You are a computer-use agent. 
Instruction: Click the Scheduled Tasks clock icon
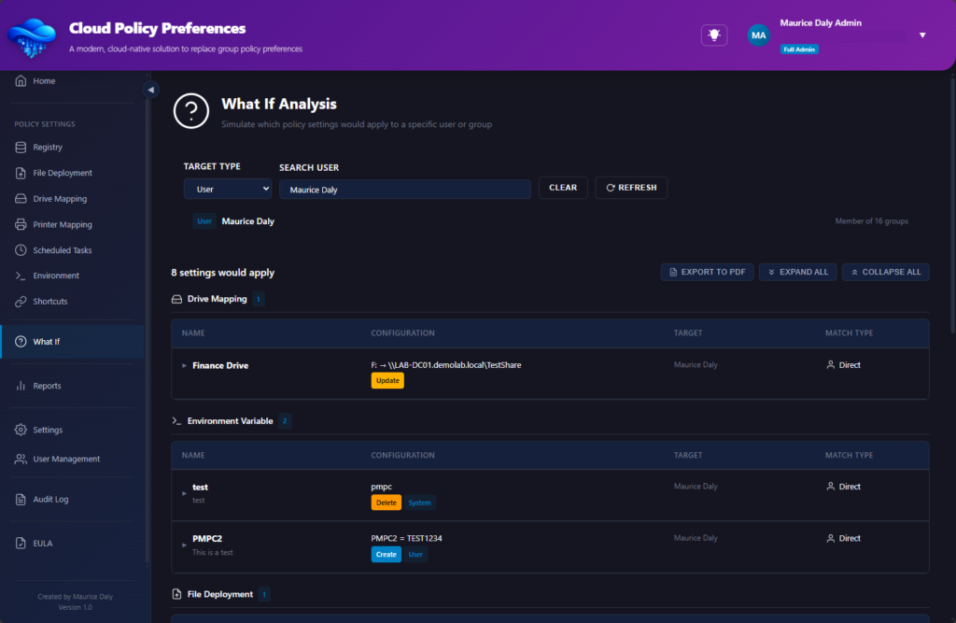pos(21,250)
